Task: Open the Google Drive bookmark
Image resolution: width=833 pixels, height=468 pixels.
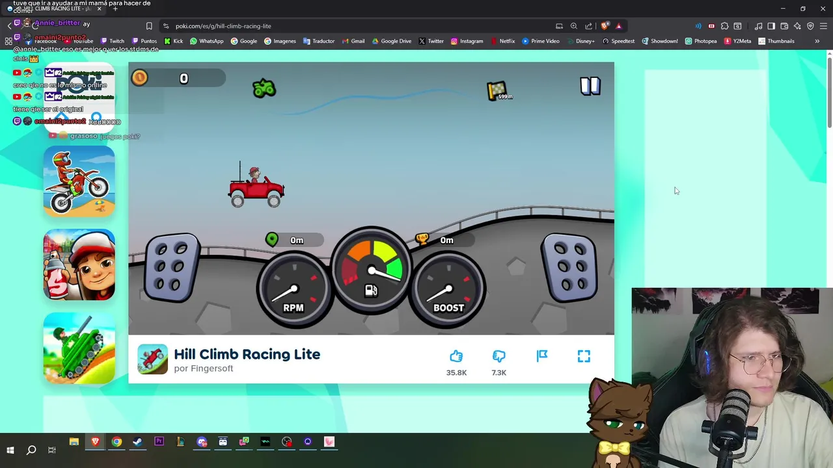Action: click(392, 41)
